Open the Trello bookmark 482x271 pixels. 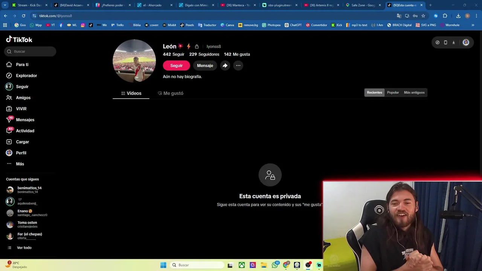click(x=117, y=25)
